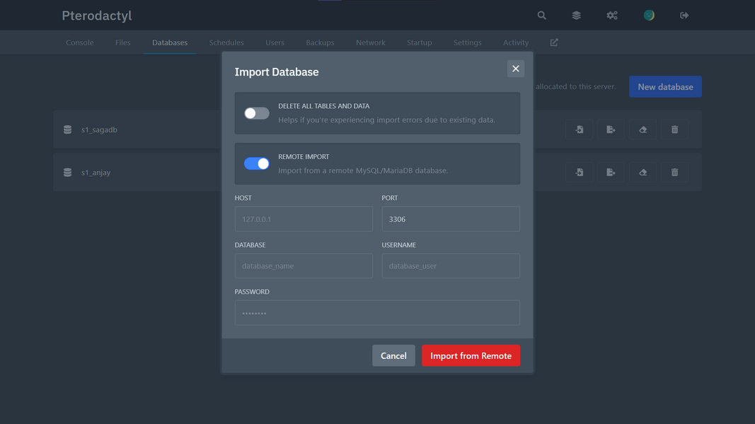Click the Cancel button
This screenshot has height=424, width=755.
click(393, 355)
